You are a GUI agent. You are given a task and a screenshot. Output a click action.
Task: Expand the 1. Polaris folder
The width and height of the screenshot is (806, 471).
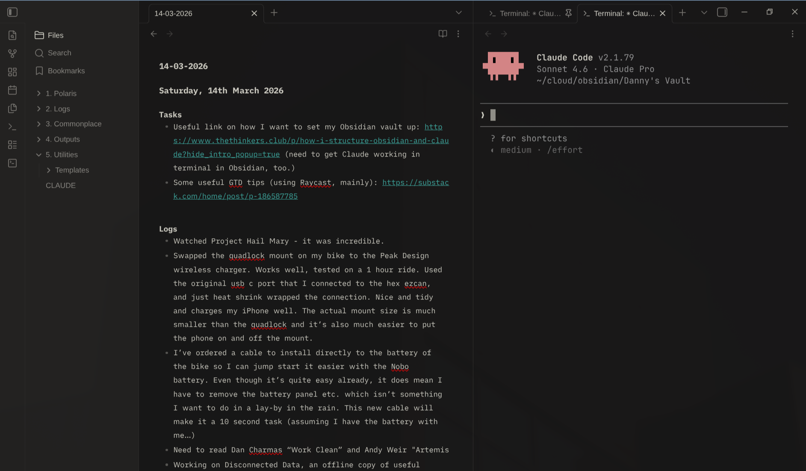(38, 93)
